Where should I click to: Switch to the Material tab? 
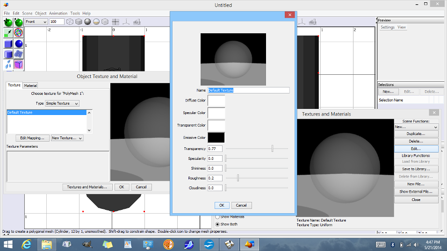(30, 86)
